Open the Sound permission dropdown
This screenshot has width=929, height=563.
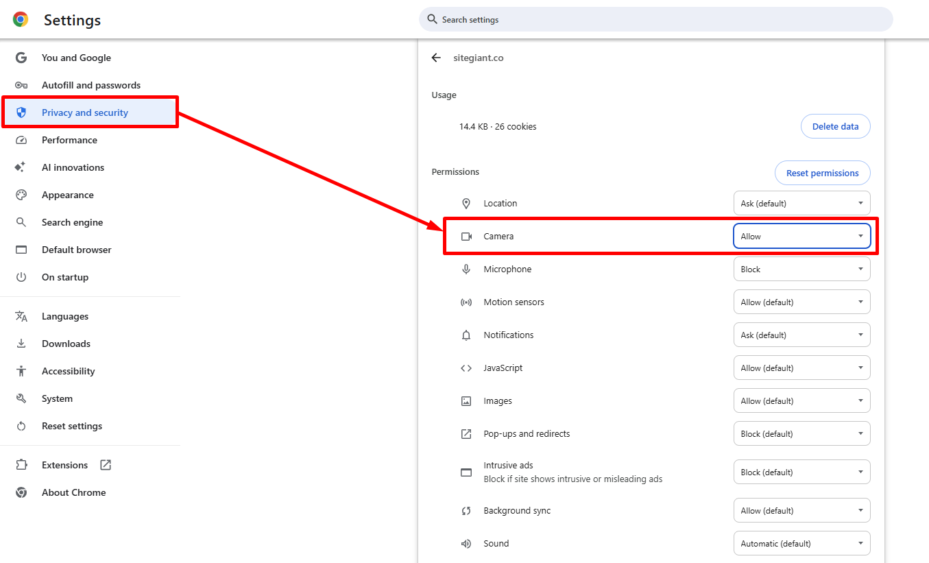(801, 543)
